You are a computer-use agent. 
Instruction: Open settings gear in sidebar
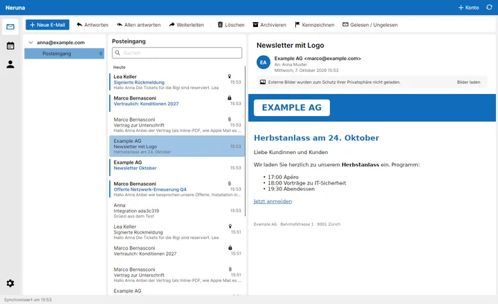point(10,283)
